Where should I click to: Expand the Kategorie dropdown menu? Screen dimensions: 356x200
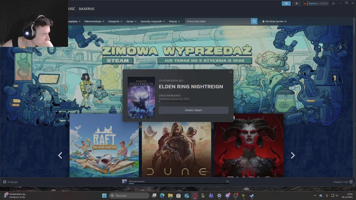click(x=115, y=21)
